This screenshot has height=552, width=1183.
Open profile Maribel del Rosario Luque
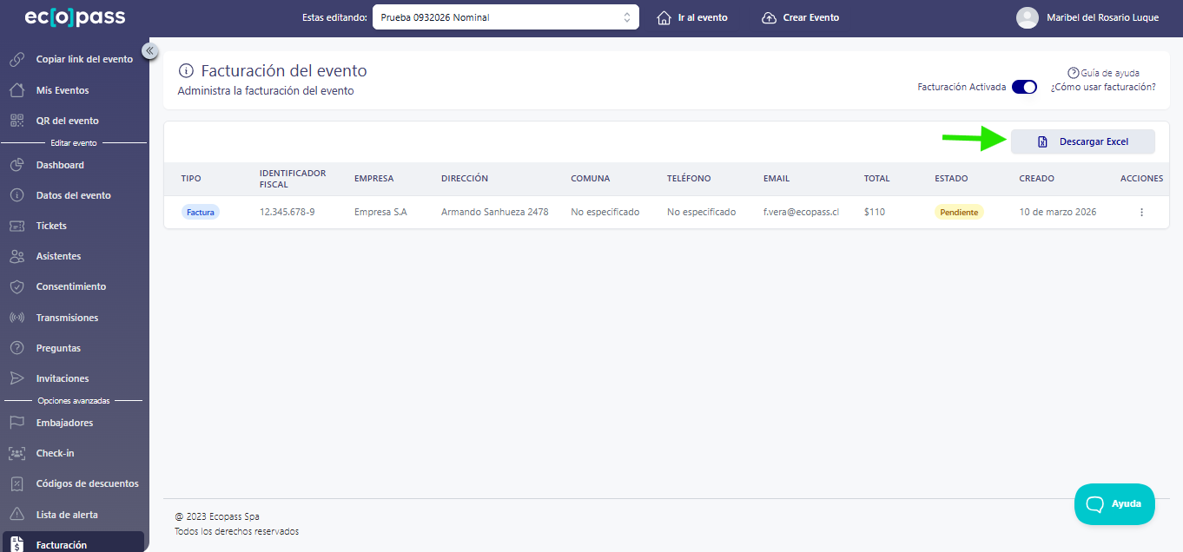(1087, 17)
